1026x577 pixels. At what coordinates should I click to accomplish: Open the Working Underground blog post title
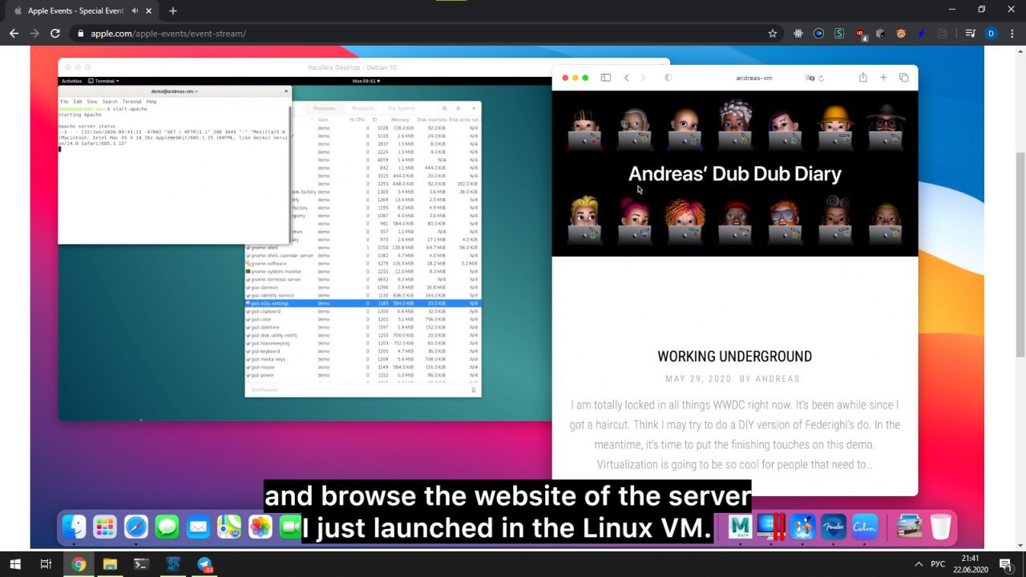[734, 357]
